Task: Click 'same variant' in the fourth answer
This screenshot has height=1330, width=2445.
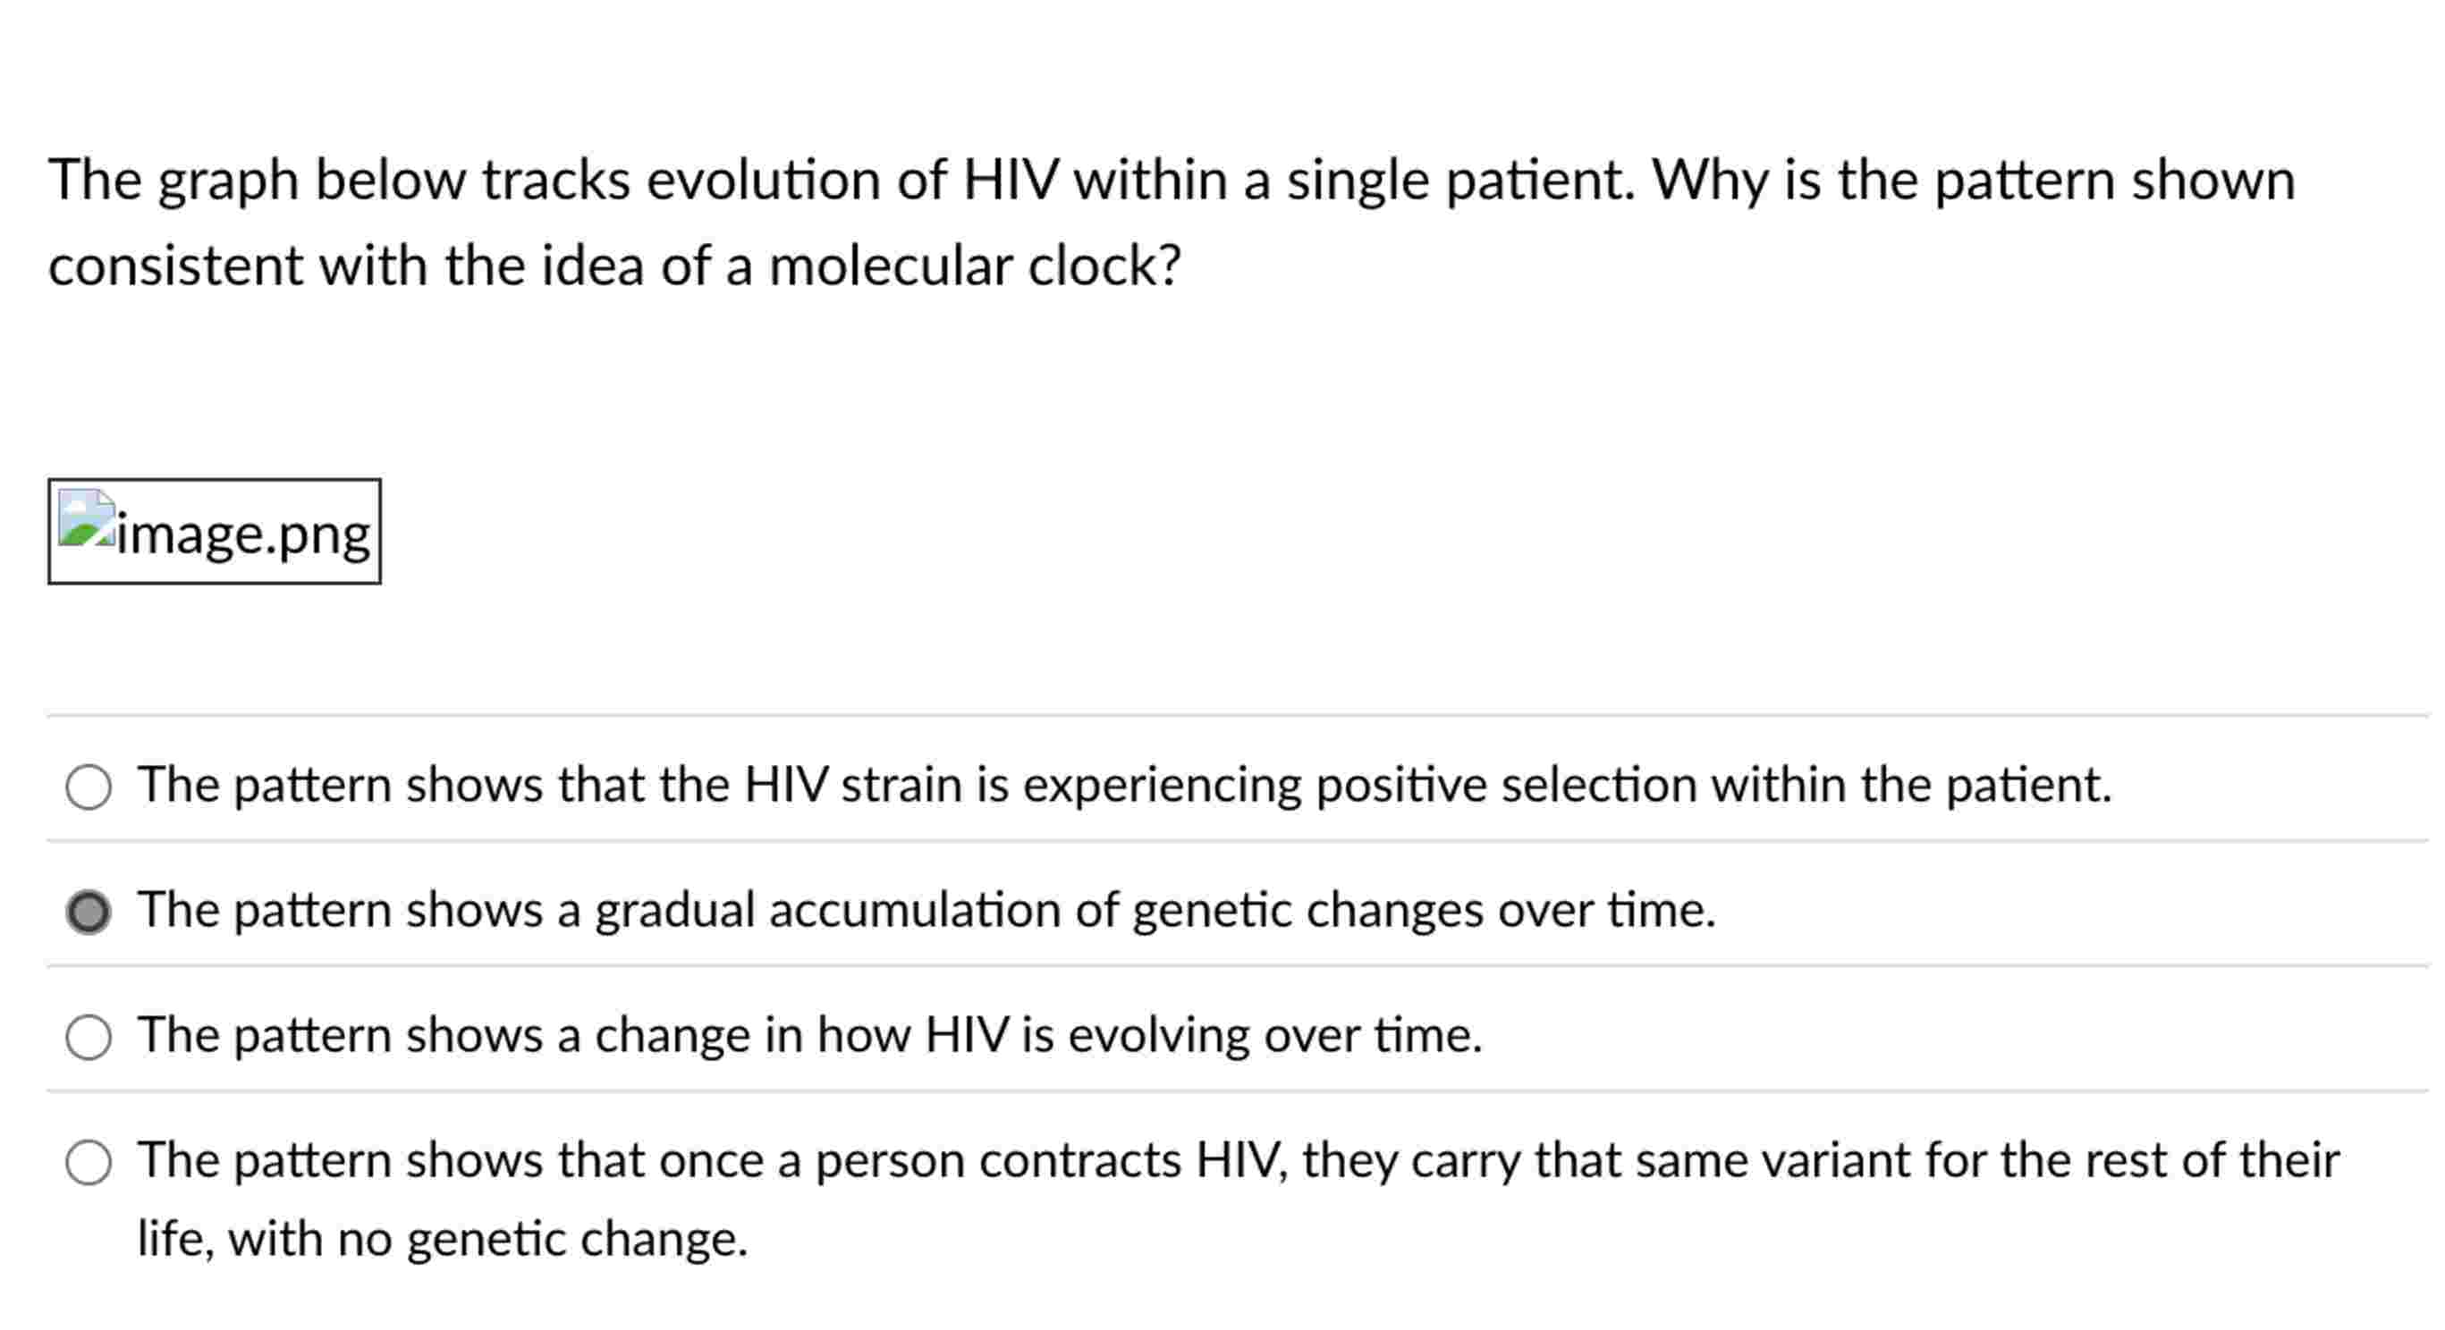Action: [x=1691, y=1159]
